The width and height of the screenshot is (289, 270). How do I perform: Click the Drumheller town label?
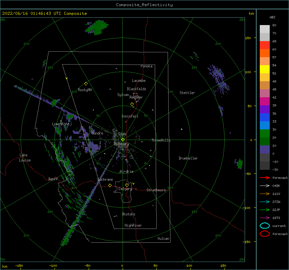coord(188,158)
